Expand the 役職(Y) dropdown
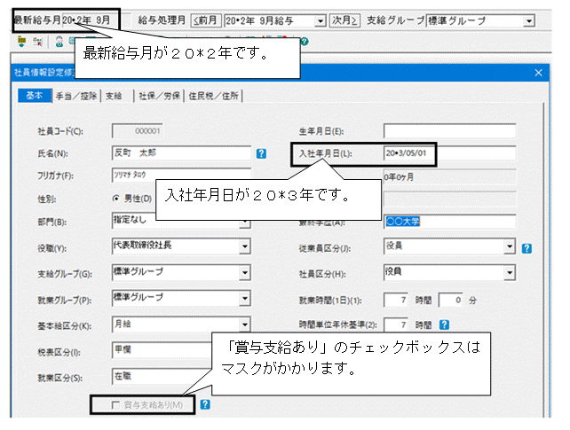Screen dimensions: 570x430 pos(245,246)
